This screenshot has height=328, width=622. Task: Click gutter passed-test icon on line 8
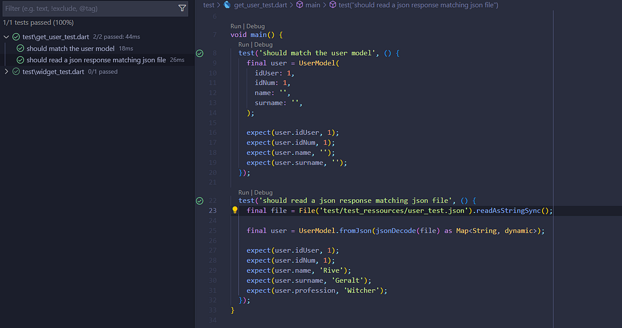pyautogui.click(x=199, y=53)
